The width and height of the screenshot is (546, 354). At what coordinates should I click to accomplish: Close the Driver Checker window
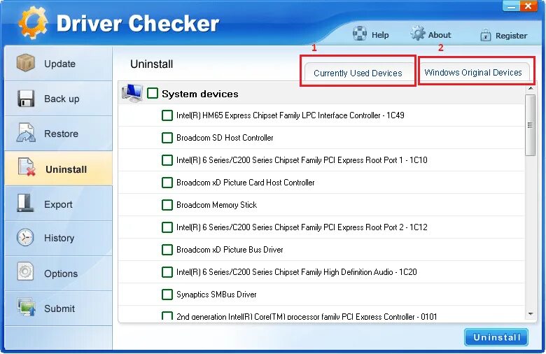pos(528,6)
